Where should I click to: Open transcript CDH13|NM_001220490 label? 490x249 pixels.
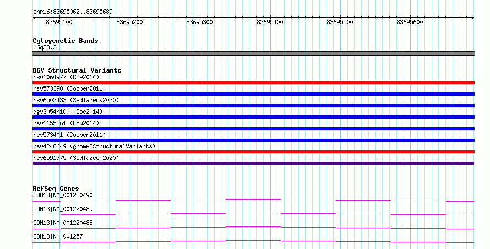63,195
